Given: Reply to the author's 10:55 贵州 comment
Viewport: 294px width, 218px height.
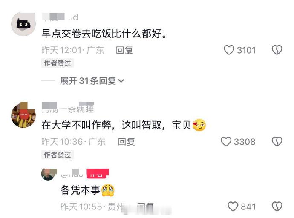Looking at the screenshot, I should point(145,207).
